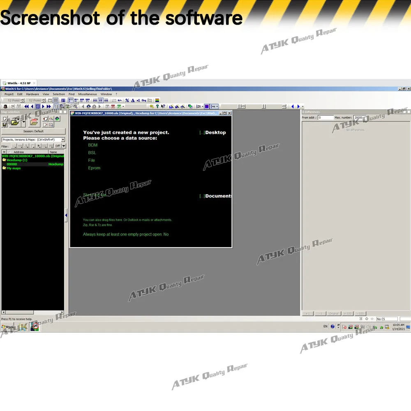Click the From addr. input field

pos(326,118)
